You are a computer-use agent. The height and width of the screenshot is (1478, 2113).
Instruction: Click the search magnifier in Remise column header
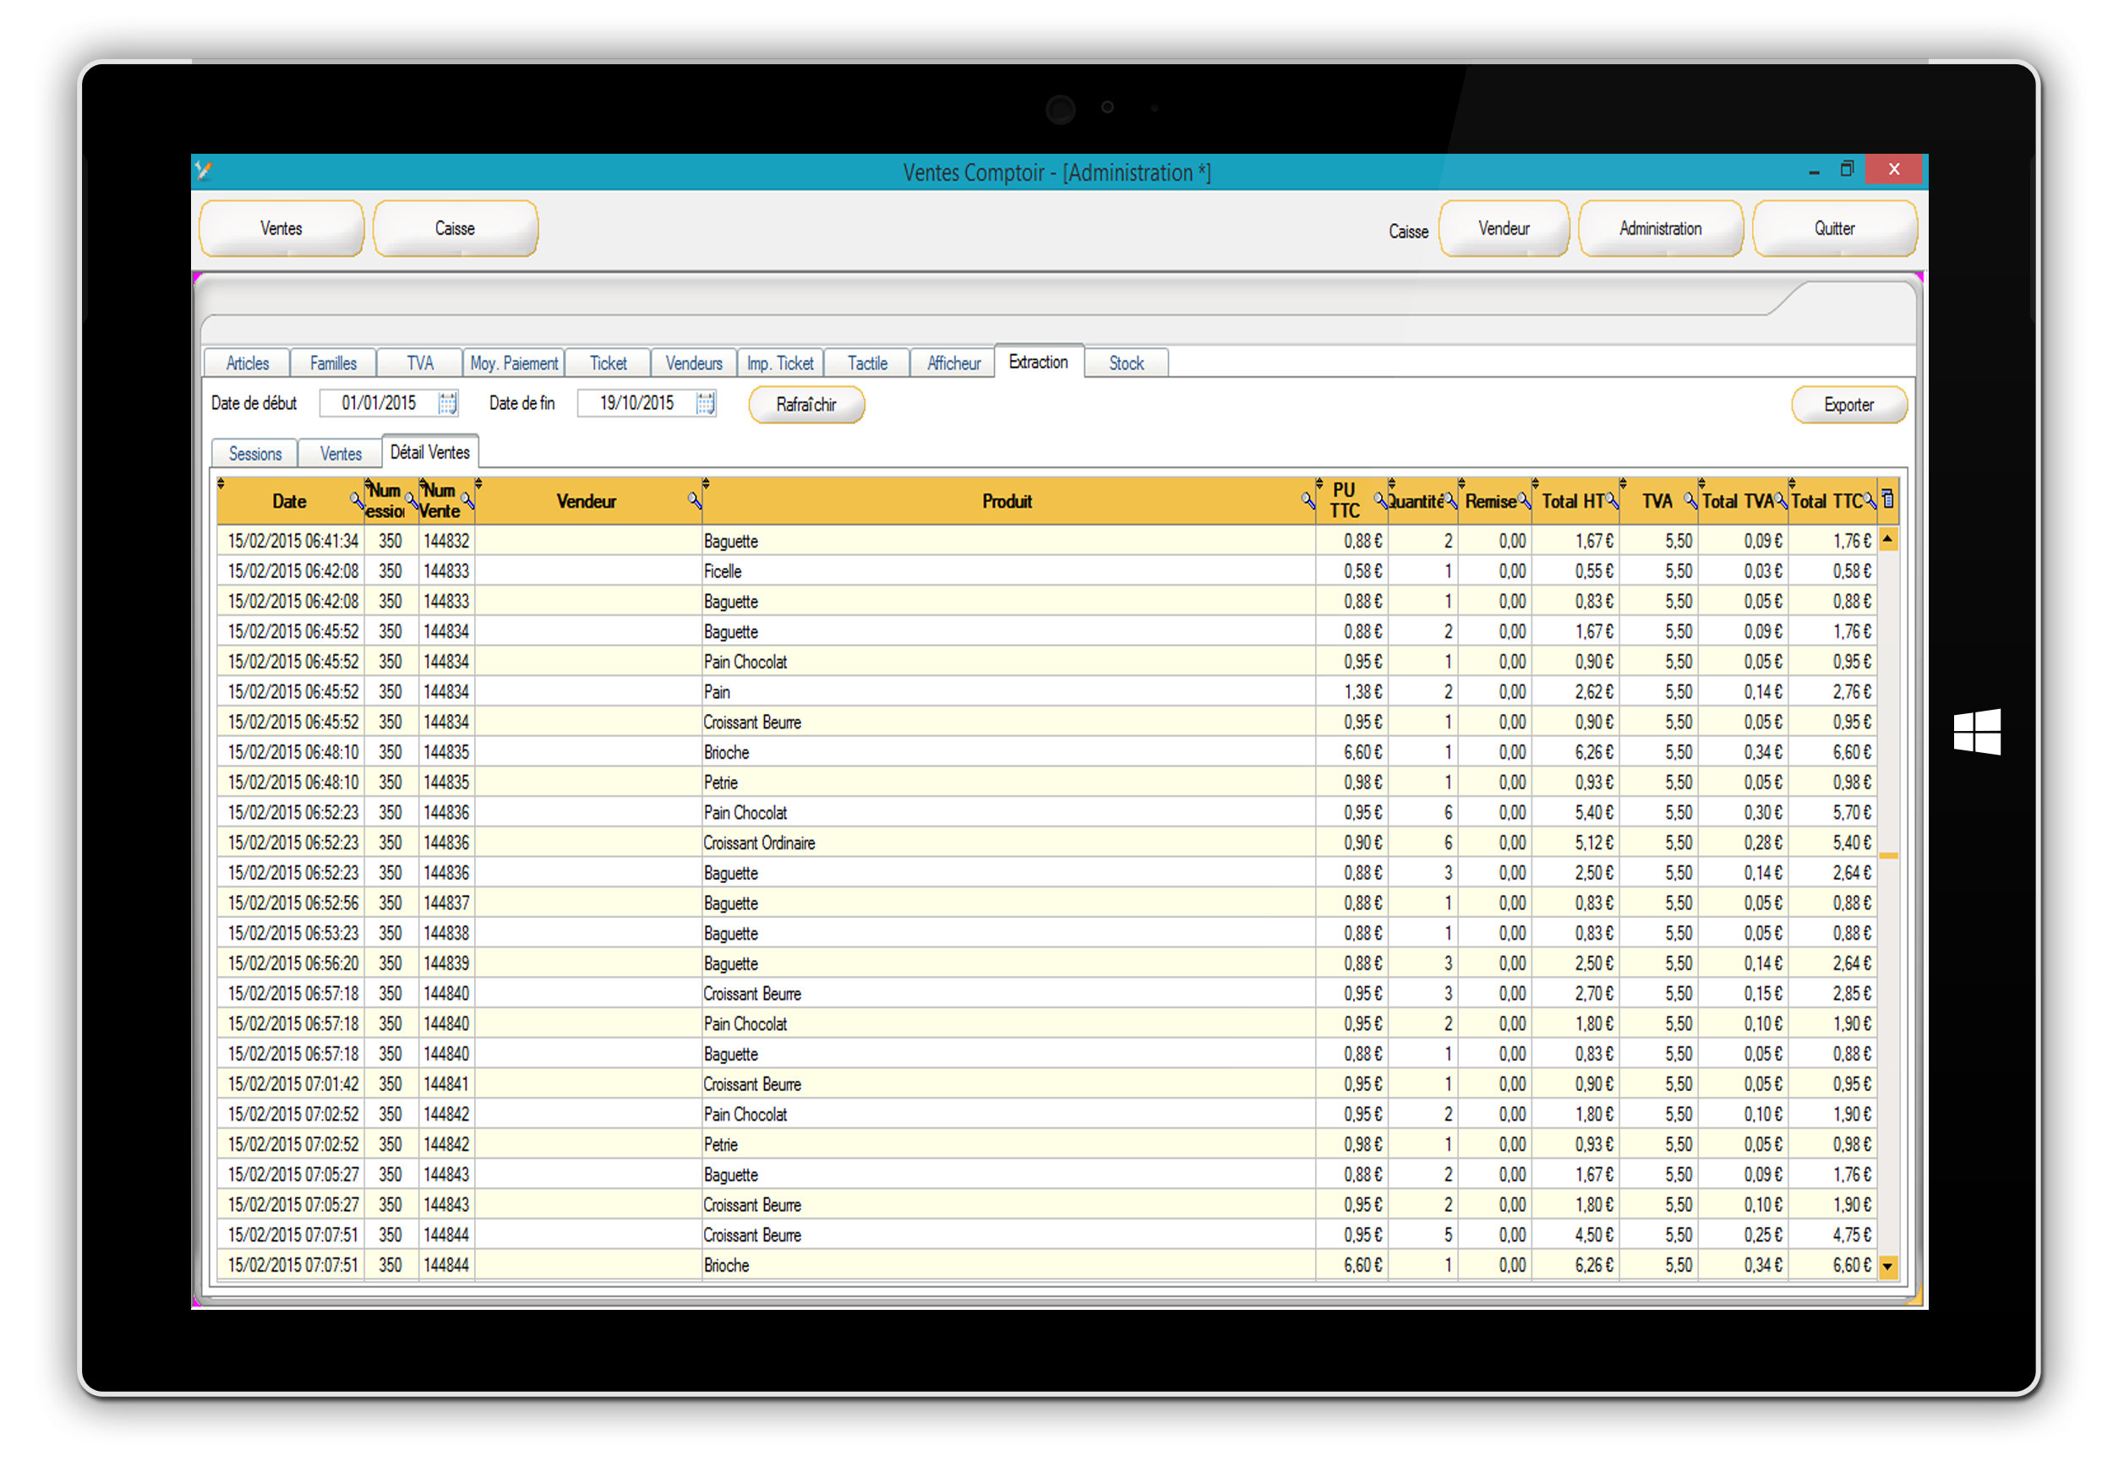[1524, 500]
